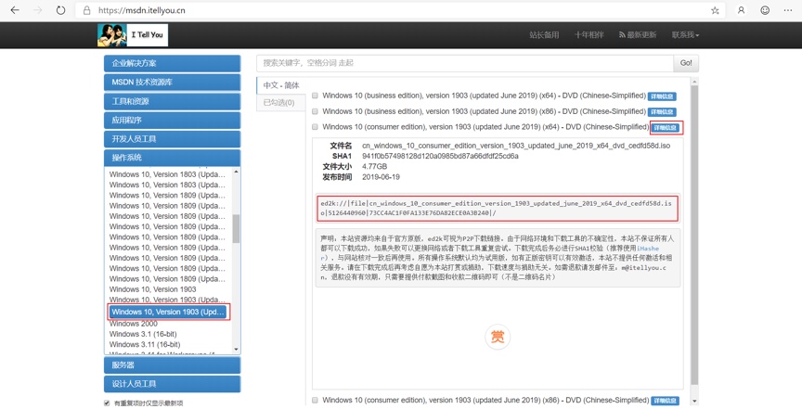The width and height of the screenshot is (802, 409).
Task: Open the browser three-dots settings menu
Action: [x=788, y=10]
